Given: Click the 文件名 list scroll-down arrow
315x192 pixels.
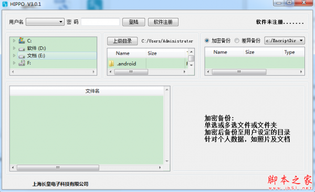Looking at the screenshot, I should (167, 161).
